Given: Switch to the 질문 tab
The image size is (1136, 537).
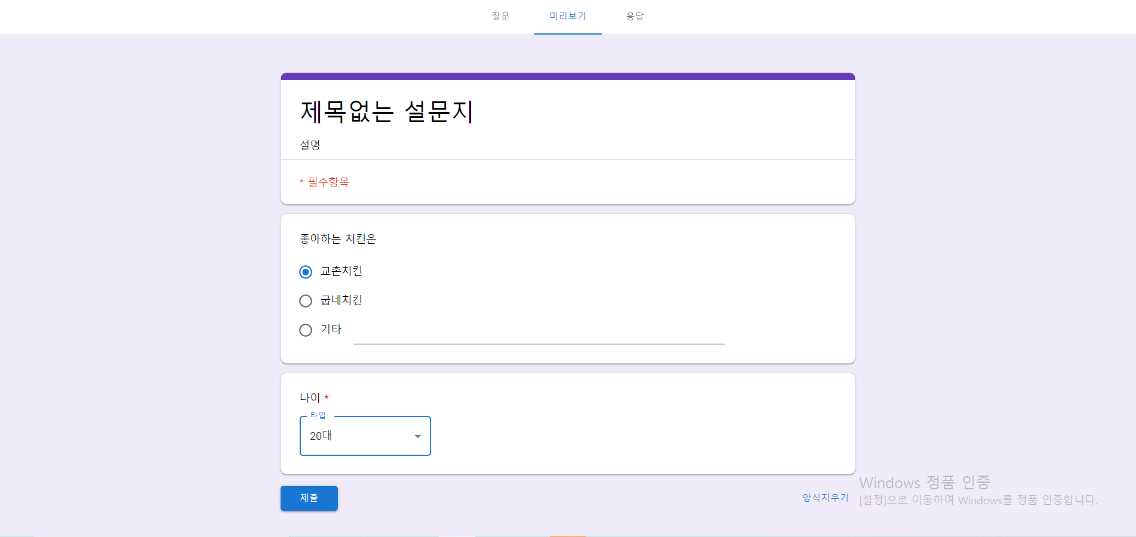Looking at the screenshot, I should (500, 16).
